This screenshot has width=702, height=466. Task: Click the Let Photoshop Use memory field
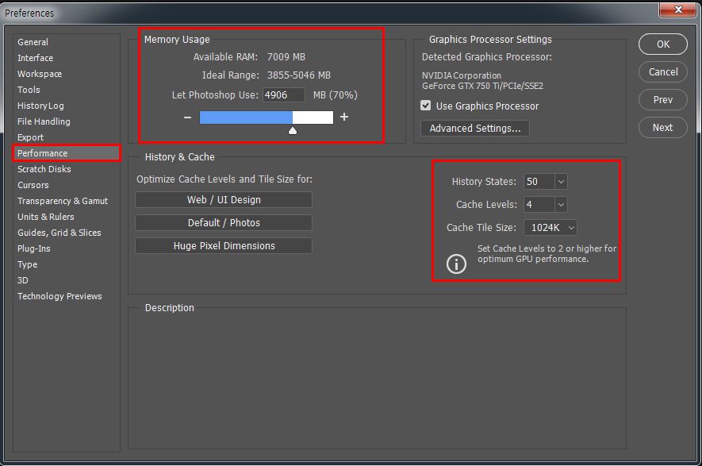tap(284, 95)
